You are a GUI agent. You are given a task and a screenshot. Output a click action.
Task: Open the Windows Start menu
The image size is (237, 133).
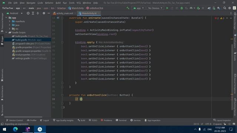pyautogui.click(x=4, y=129)
